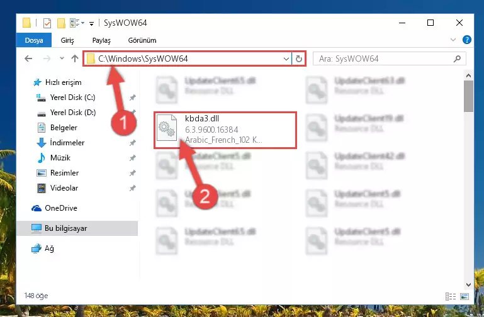484x317 pixels.
Task: Open Customize Quick Access Toolbar dropdown
Action: coord(91,23)
